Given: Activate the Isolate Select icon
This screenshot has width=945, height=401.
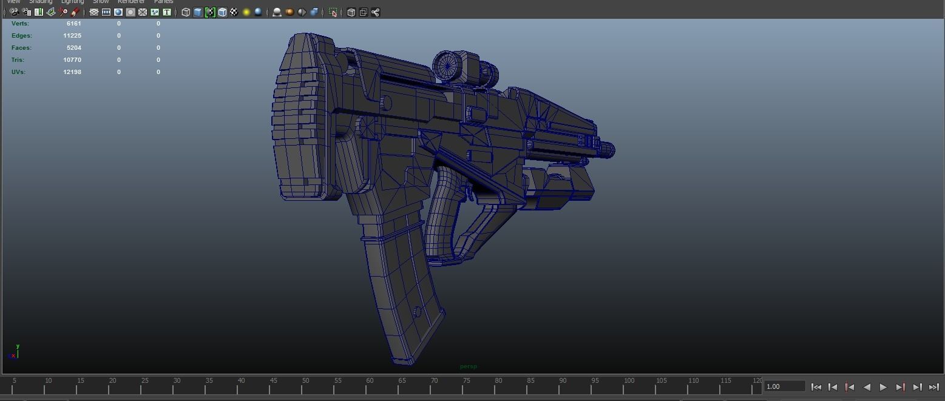Looking at the screenshot, I should tap(333, 12).
